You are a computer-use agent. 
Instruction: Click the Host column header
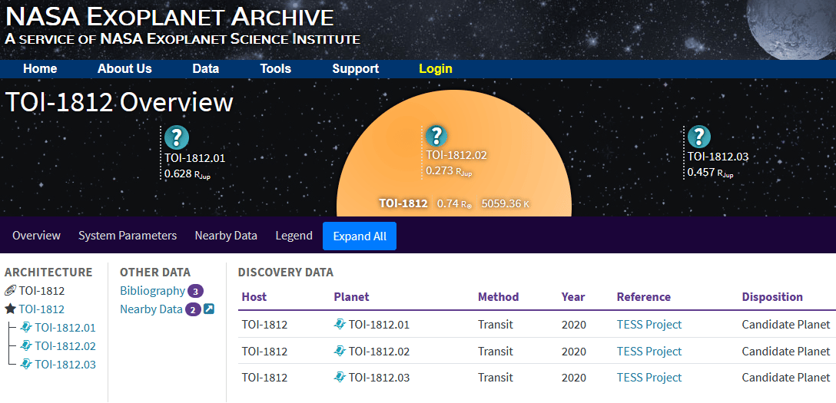[x=254, y=296]
